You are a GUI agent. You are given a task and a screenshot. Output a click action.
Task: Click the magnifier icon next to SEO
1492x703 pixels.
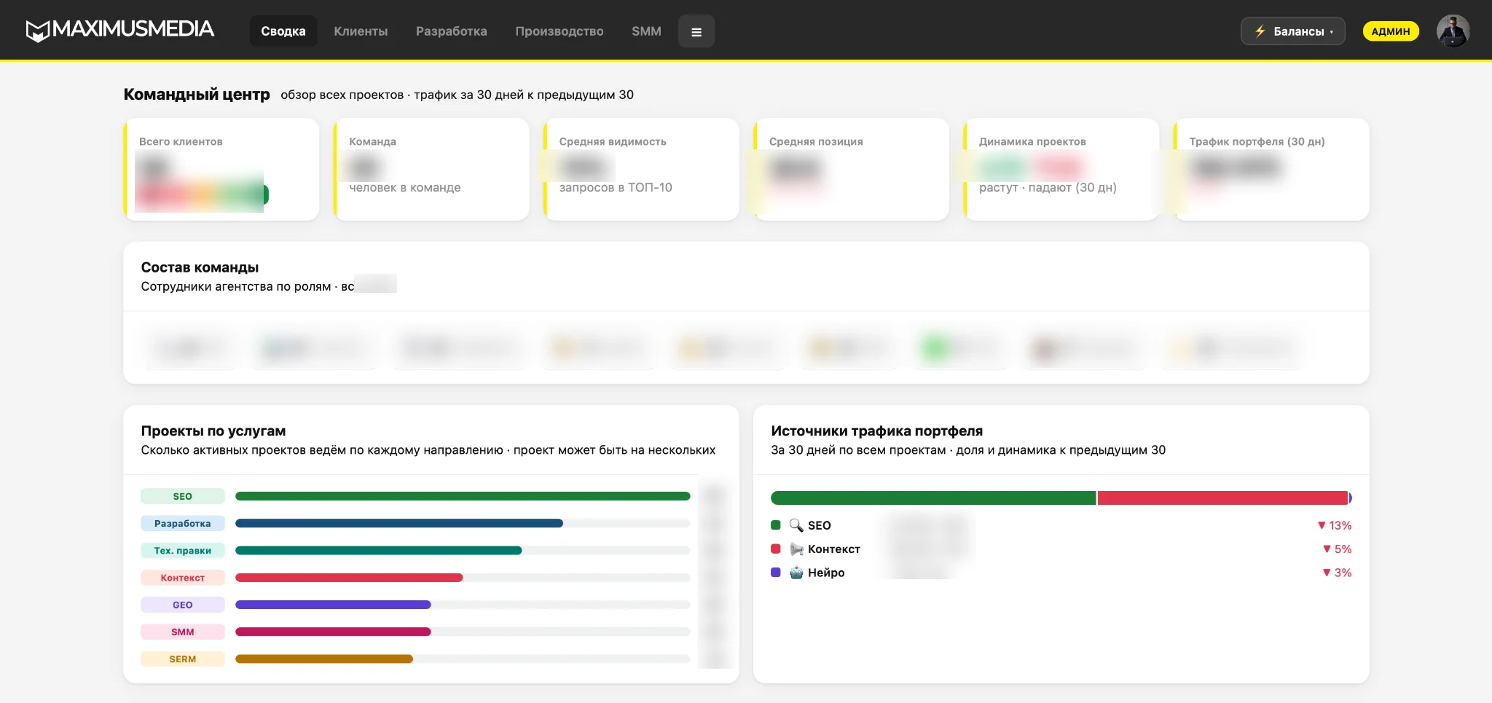tap(796, 525)
